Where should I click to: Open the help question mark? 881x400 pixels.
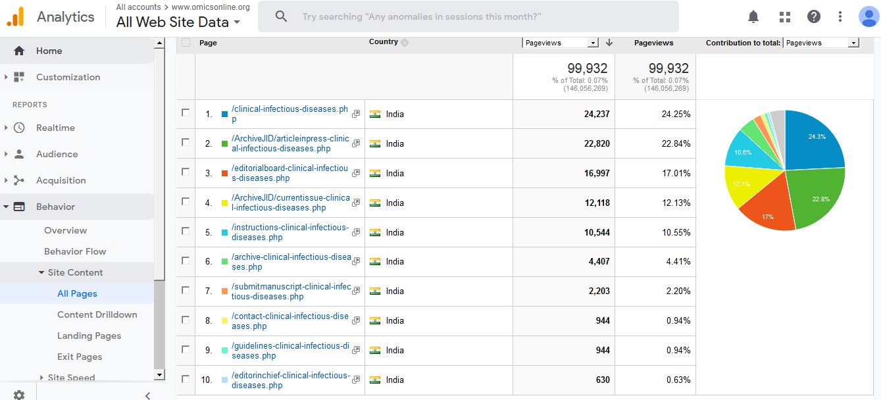click(814, 16)
